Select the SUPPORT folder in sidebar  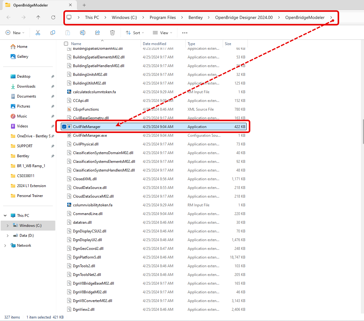[x=25, y=146]
